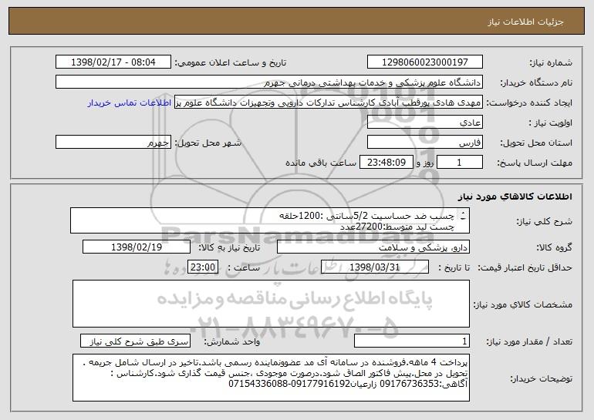Click the buyer notes text area پرداخت 4 ماهه
The height and width of the screenshot is (420, 594).
(x=271, y=378)
